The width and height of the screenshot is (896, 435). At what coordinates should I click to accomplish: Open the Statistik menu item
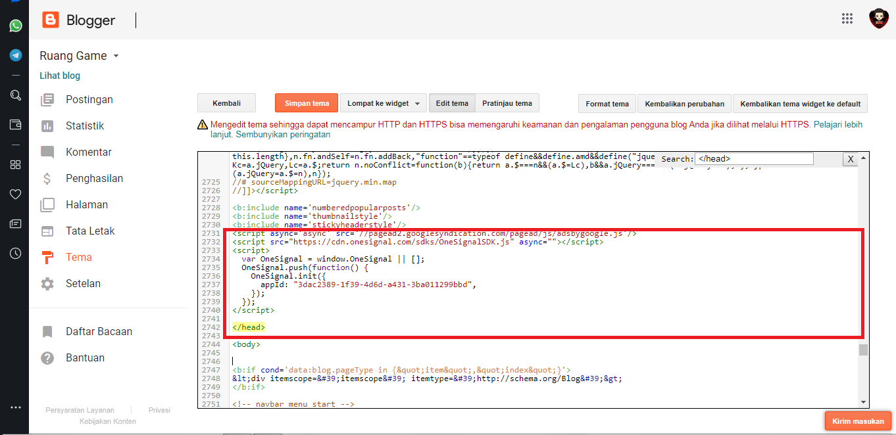pyautogui.click(x=84, y=126)
